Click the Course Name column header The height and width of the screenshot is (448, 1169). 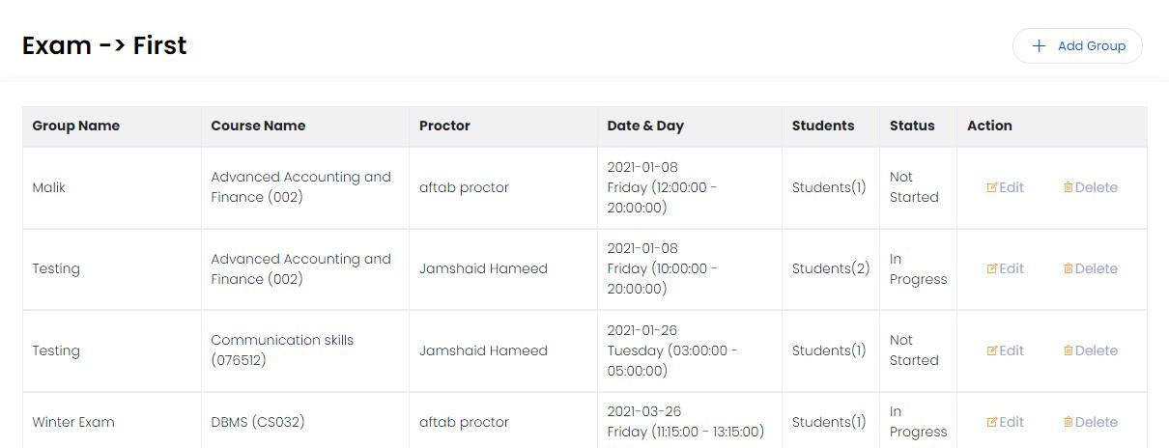click(x=258, y=126)
